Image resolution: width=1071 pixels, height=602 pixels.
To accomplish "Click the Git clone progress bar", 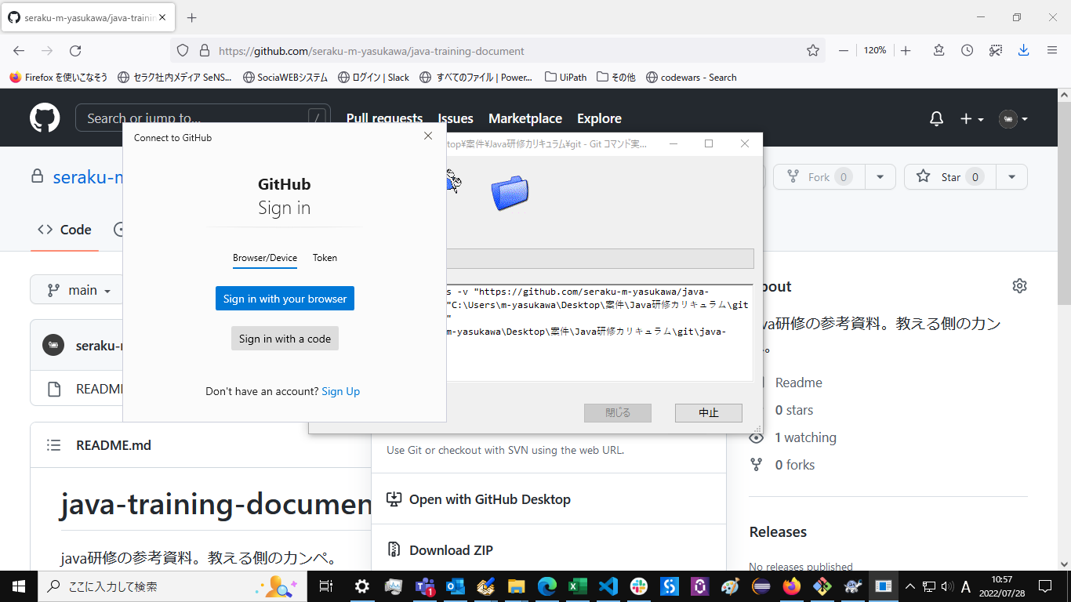I will 600,259.
